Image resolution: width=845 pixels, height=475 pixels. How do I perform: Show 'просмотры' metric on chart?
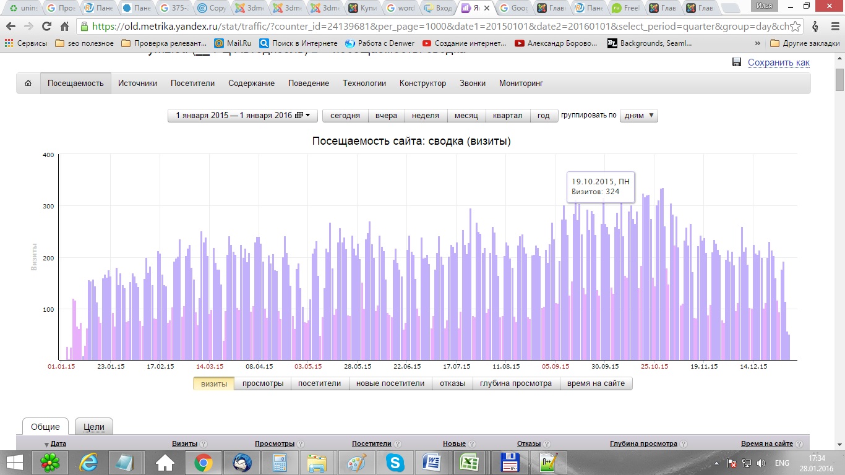pyautogui.click(x=263, y=383)
